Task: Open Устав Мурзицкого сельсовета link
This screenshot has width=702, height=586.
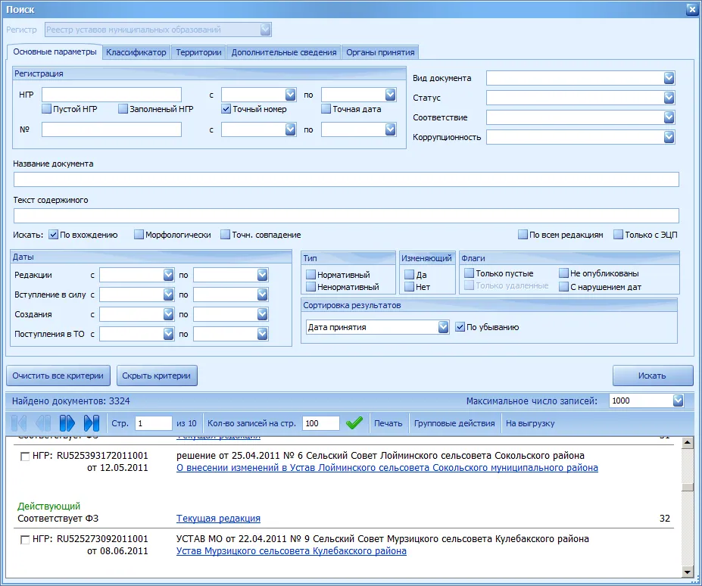Action: (x=292, y=551)
